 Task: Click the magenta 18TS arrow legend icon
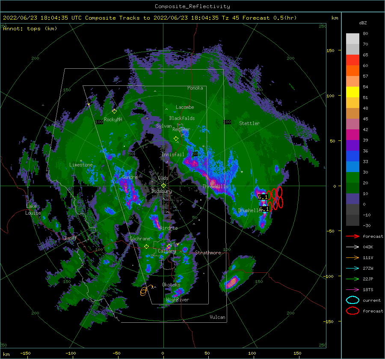pos(352,290)
